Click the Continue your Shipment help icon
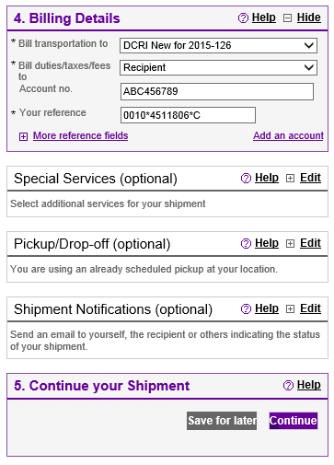This screenshot has height=465, width=334. coord(288,385)
